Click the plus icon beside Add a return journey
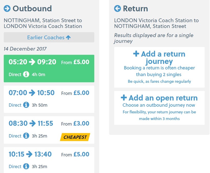The image size is (210, 173). [x=136, y=54]
